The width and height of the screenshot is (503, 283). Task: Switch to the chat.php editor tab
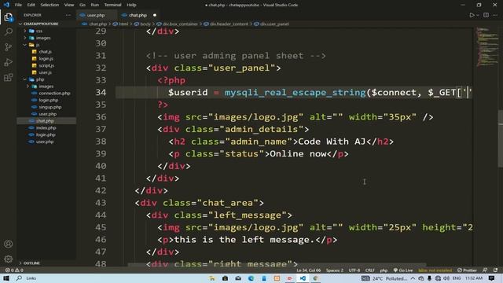(138, 15)
